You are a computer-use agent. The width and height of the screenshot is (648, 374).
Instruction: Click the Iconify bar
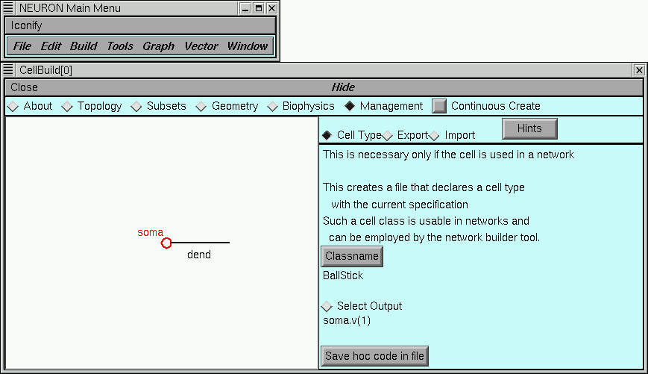(139, 25)
